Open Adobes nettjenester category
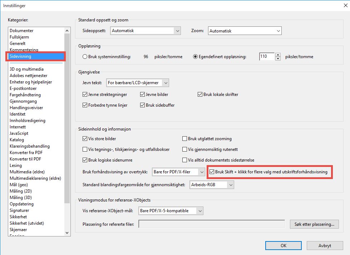 [x=28, y=76]
